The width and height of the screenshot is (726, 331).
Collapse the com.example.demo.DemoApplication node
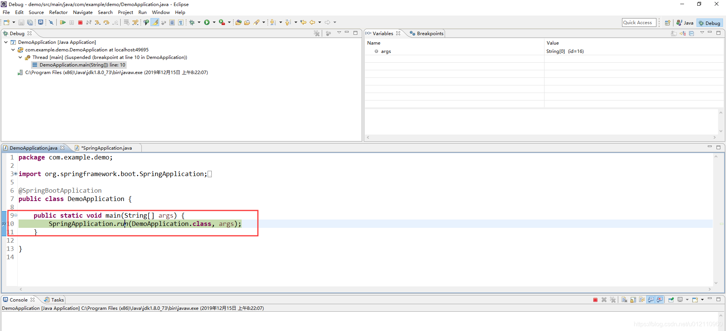pos(13,50)
